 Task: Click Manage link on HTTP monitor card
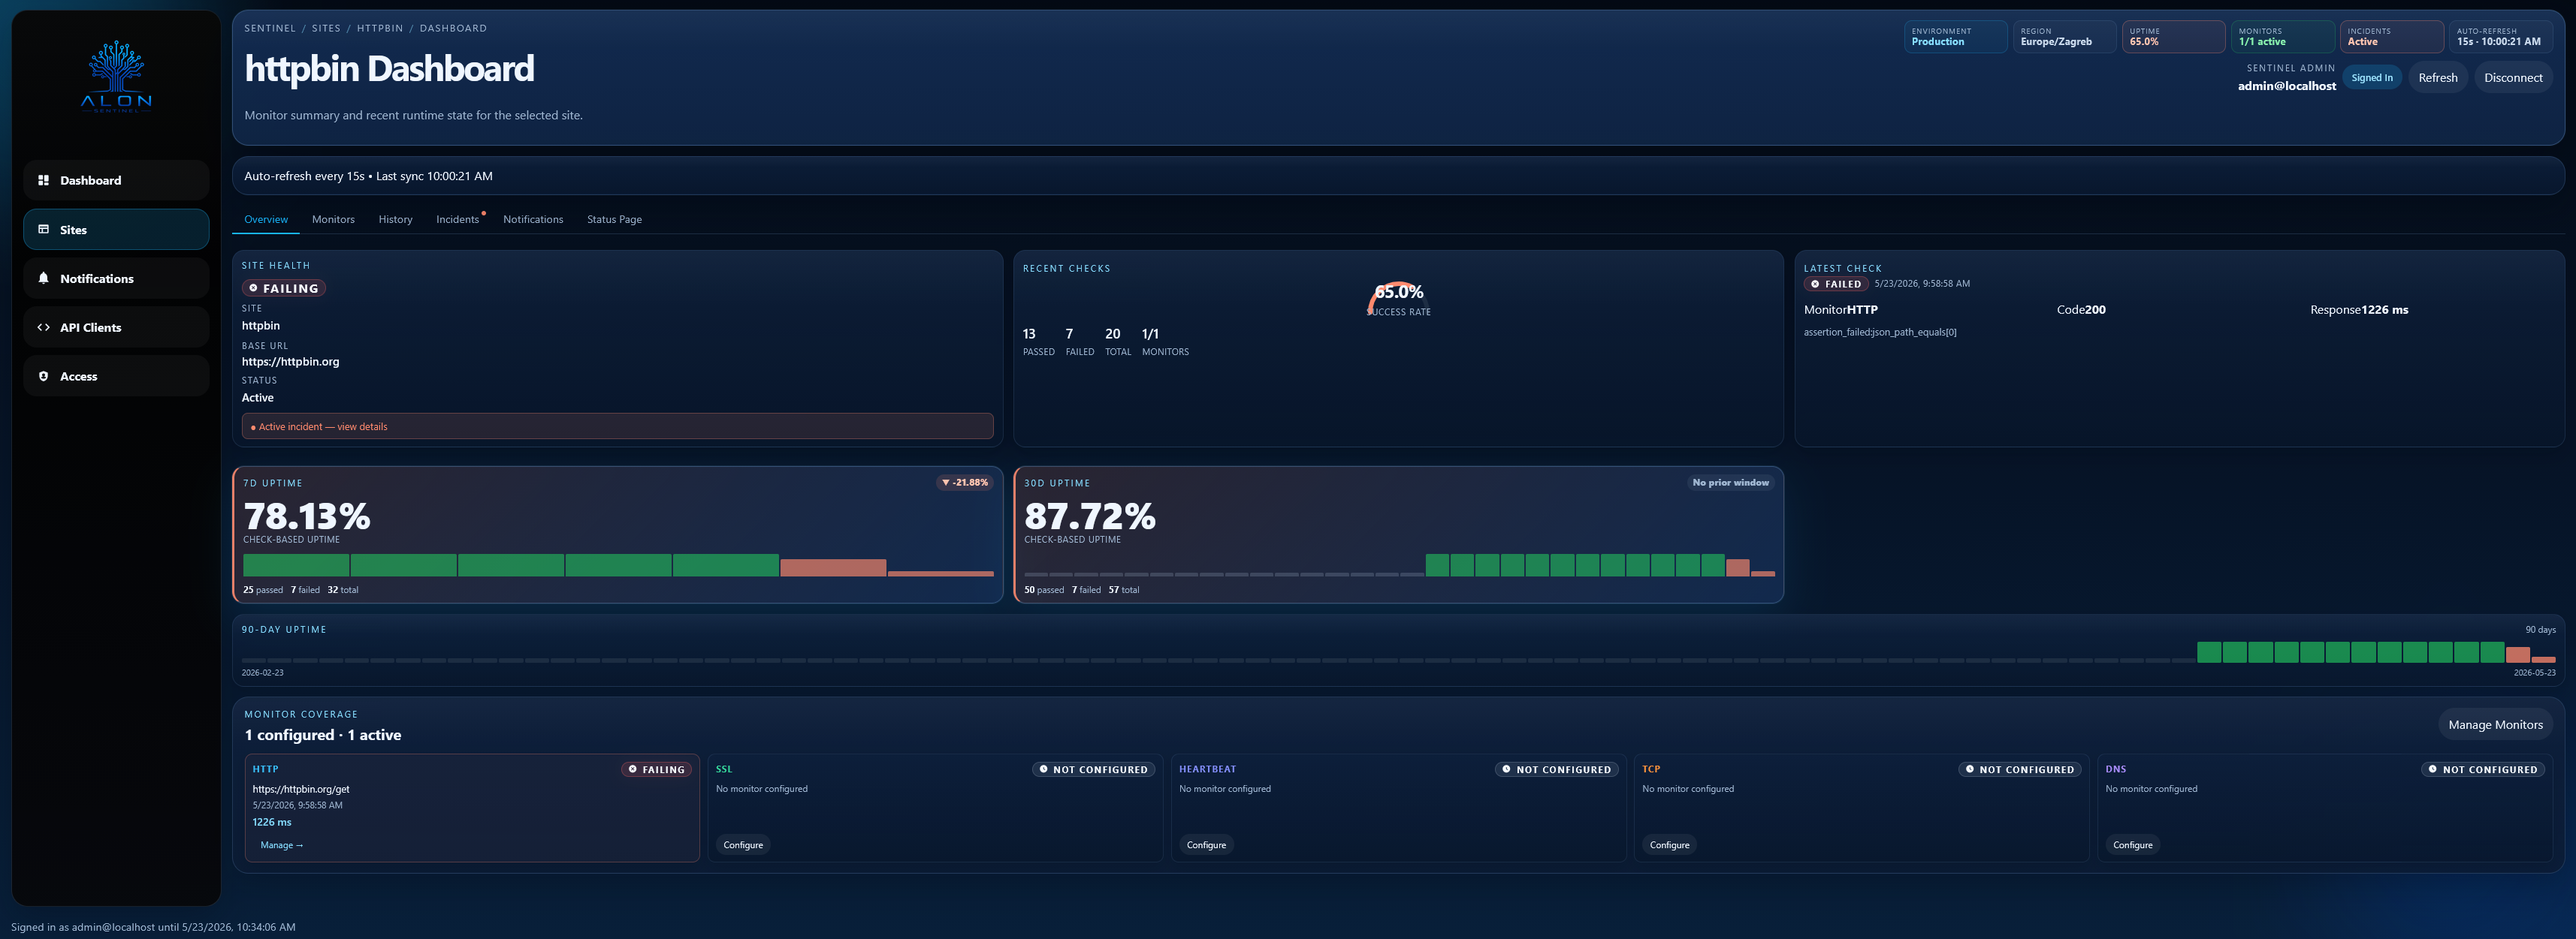tap(281, 845)
